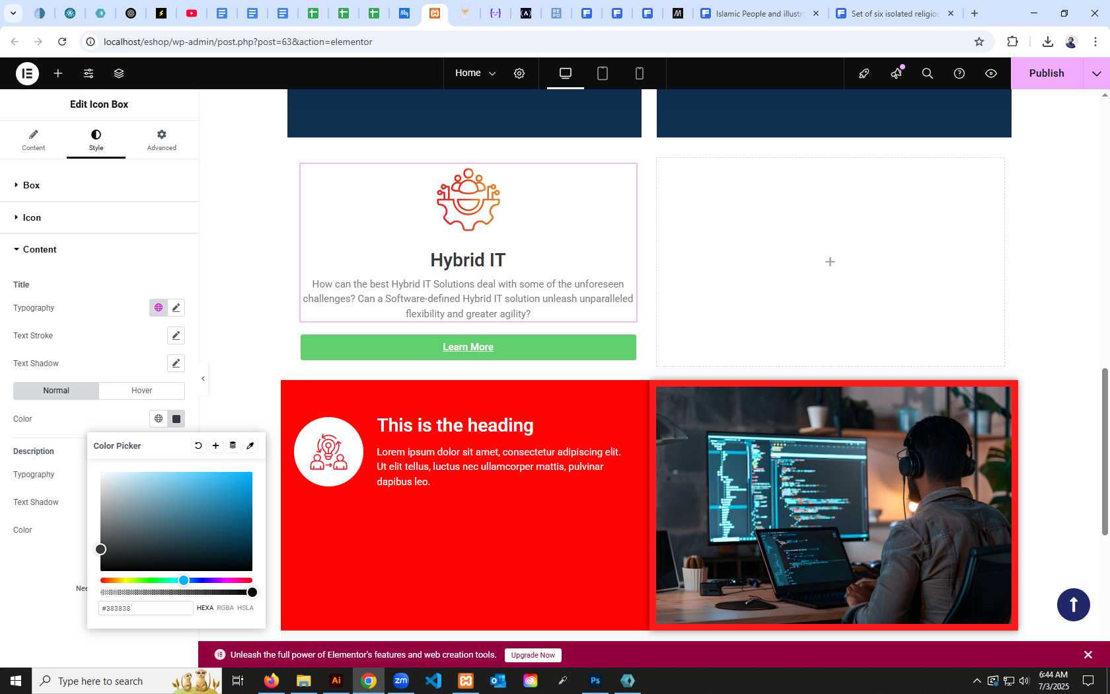Image resolution: width=1110 pixels, height=694 pixels.
Task: Collapse the editor side panel
Action: (x=203, y=379)
